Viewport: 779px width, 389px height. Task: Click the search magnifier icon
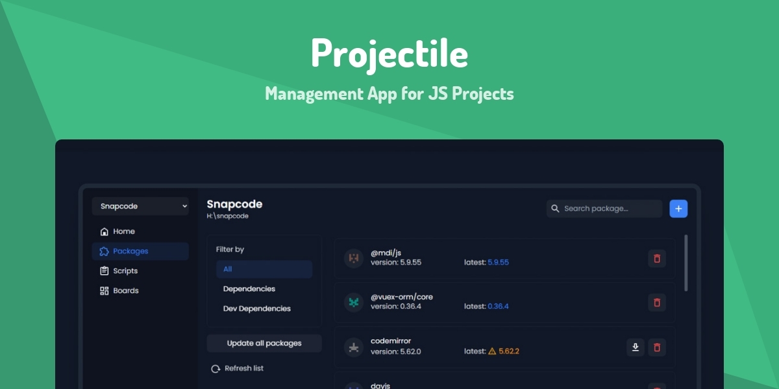[x=555, y=208]
